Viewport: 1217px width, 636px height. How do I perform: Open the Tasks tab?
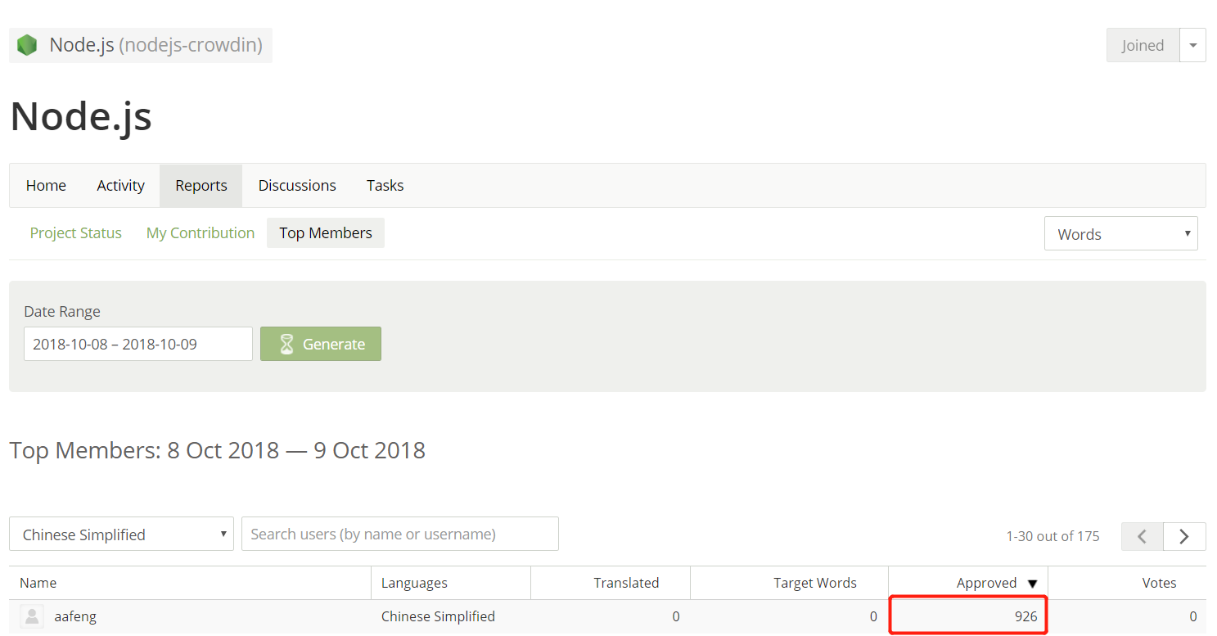(x=385, y=186)
